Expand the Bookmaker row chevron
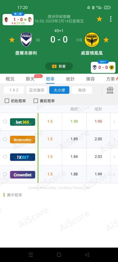Viewport: 118px width, 262px height. point(114,139)
